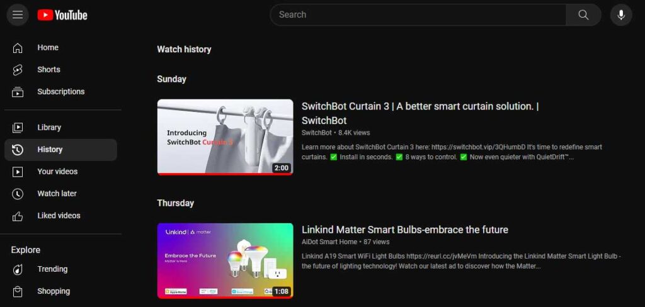Open the hamburger guide menu
The height and width of the screenshot is (307, 645).
(17, 15)
